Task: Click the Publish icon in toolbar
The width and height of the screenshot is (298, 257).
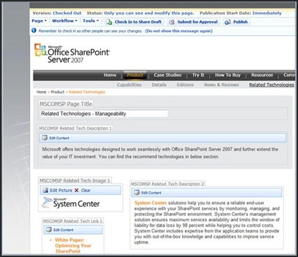Action: pyautogui.click(x=227, y=22)
